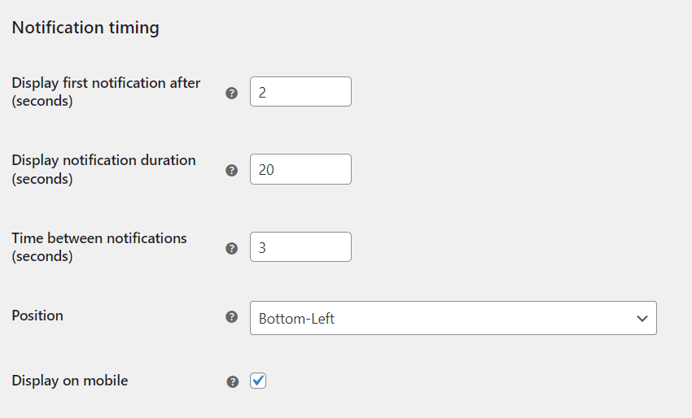Click the Time between notifications input field
The height and width of the screenshot is (418, 692).
tap(300, 247)
